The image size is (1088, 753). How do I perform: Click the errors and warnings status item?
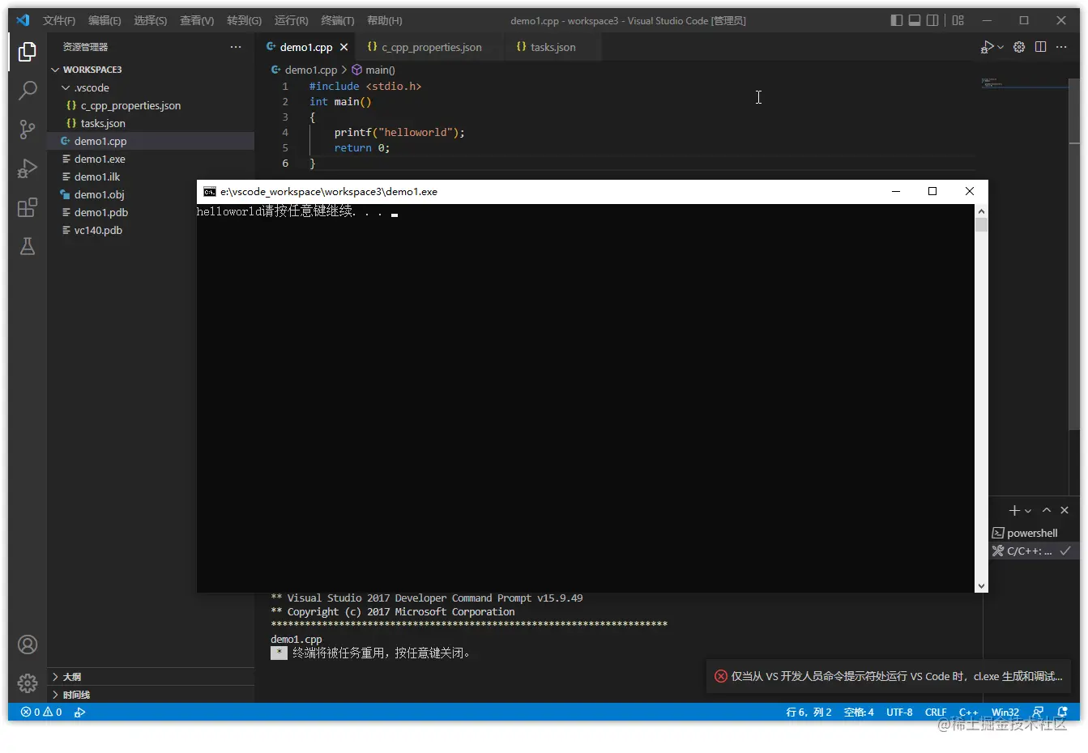click(41, 712)
